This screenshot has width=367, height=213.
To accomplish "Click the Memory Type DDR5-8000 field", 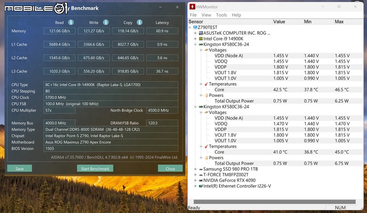I will click(111, 129).
